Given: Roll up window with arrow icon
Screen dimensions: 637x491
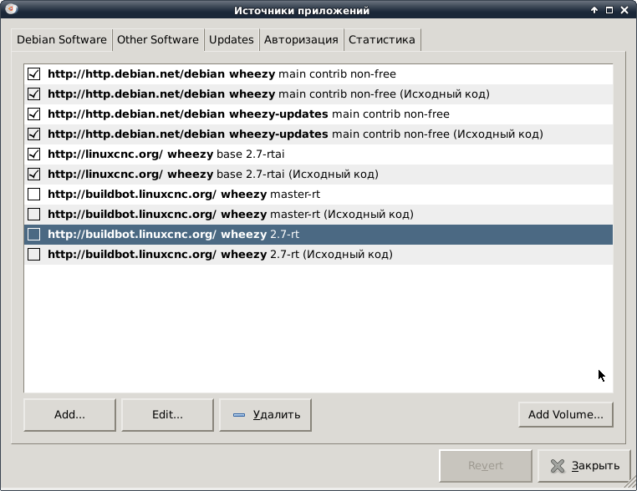Looking at the screenshot, I should click(594, 10).
